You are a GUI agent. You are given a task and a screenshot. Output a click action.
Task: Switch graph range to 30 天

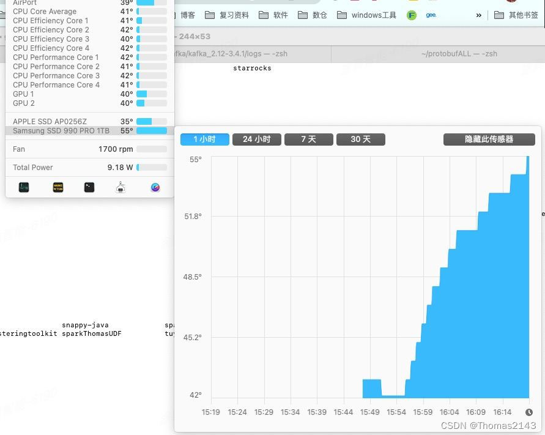coord(361,139)
